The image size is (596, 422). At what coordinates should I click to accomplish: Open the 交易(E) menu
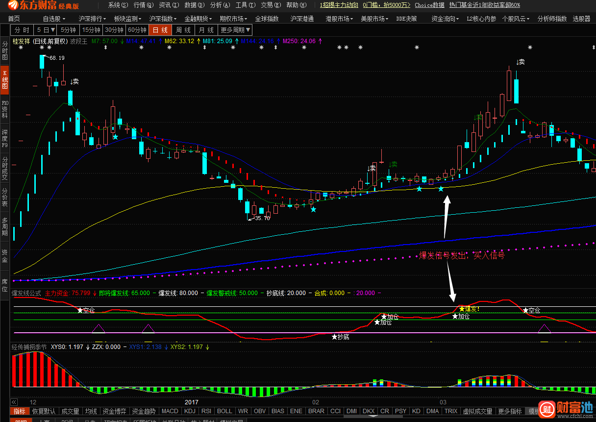[x=271, y=5]
